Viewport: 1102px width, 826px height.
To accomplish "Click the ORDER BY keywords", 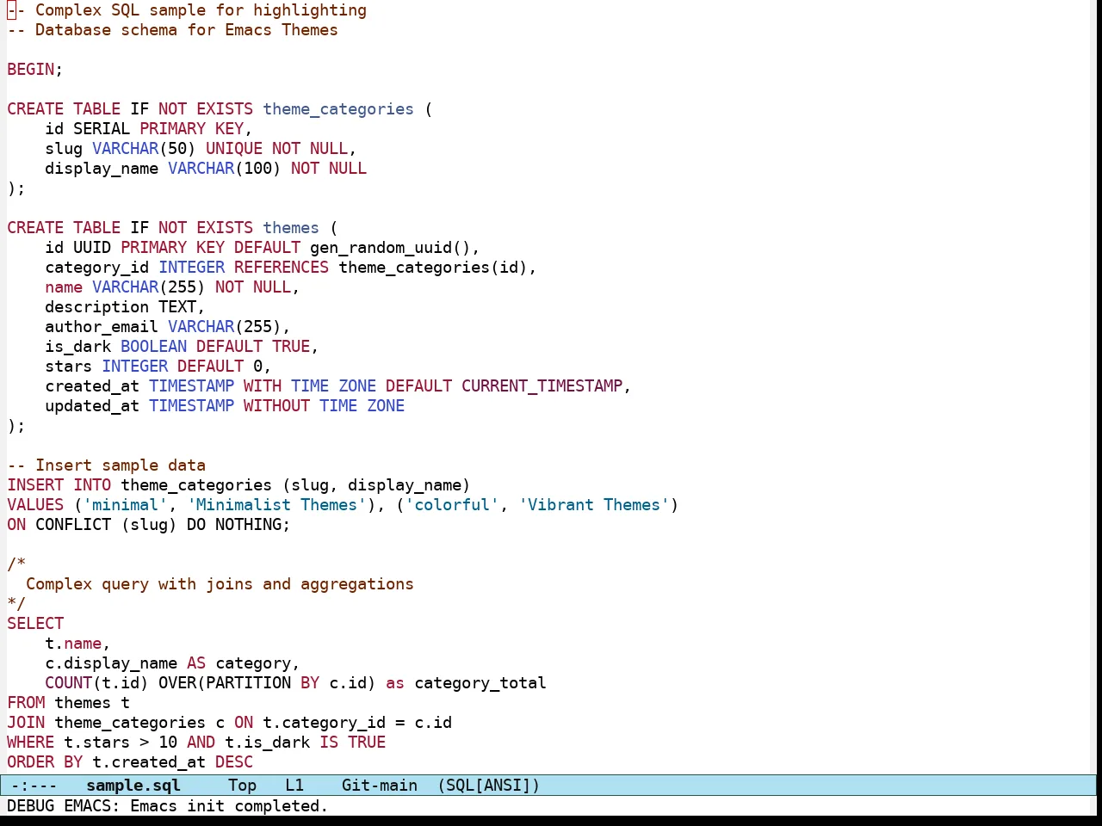I will tap(45, 762).
